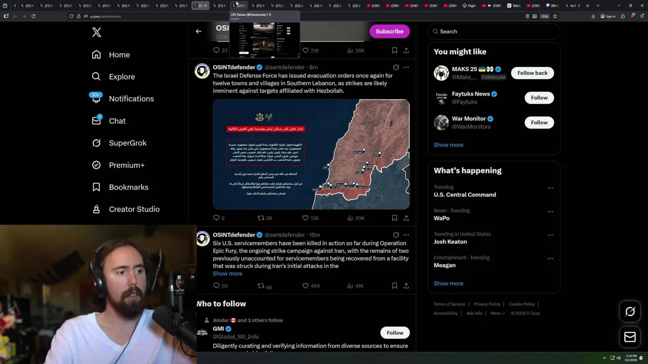Open more options for Josh Keaton trend
The image size is (648, 364).
pos(550,235)
